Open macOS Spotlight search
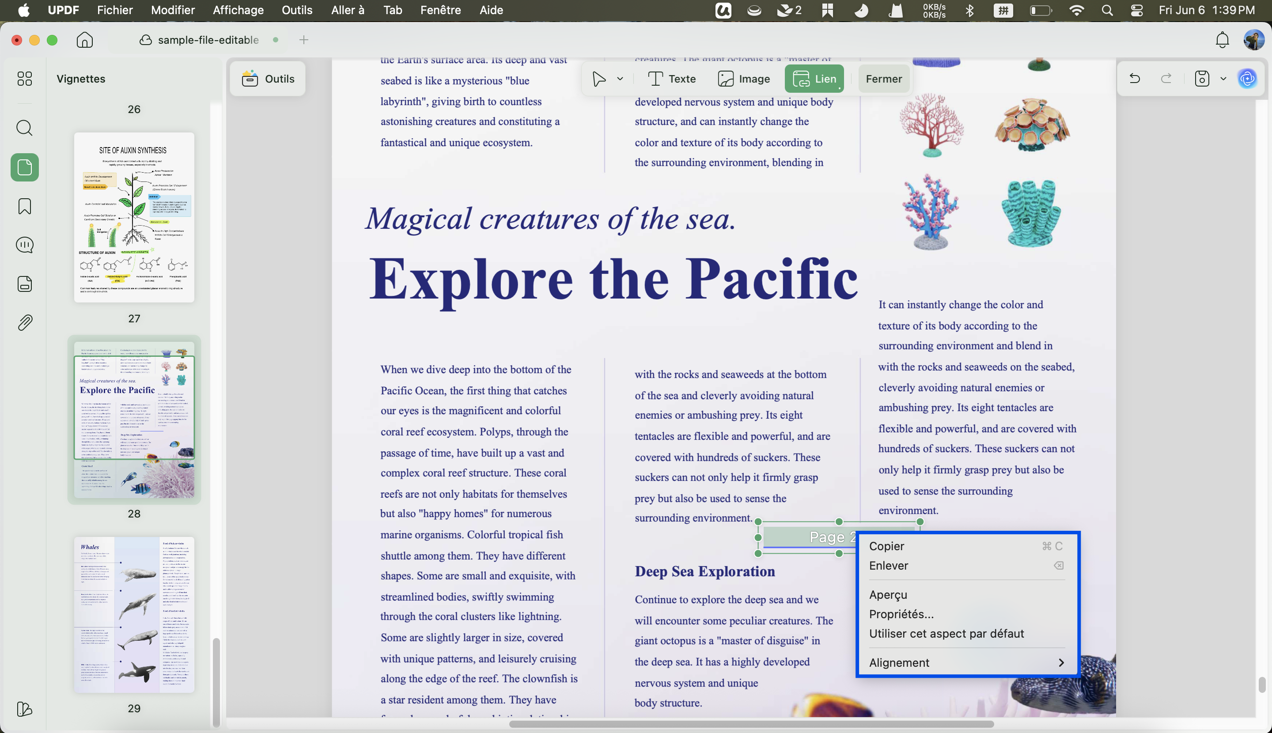Viewport: 1272px width, 733px height. (x=1107, y=10)
